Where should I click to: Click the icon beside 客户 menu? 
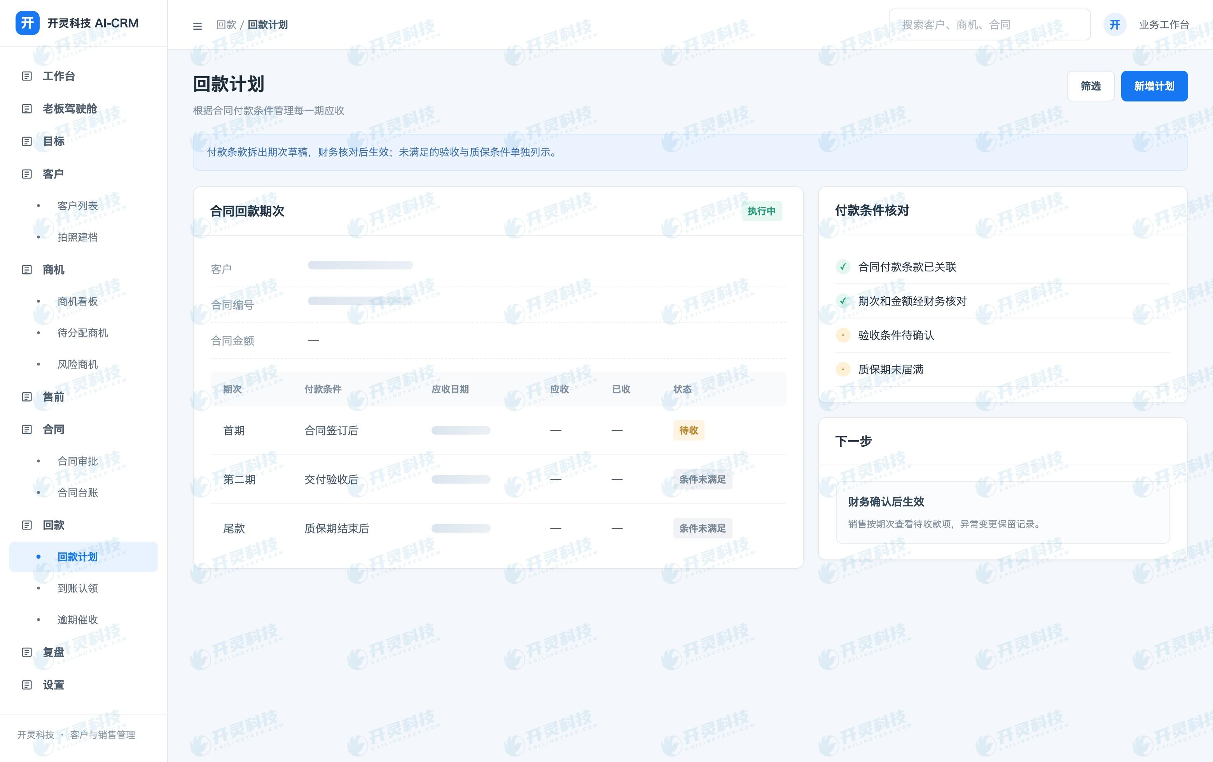pos(27,174)
